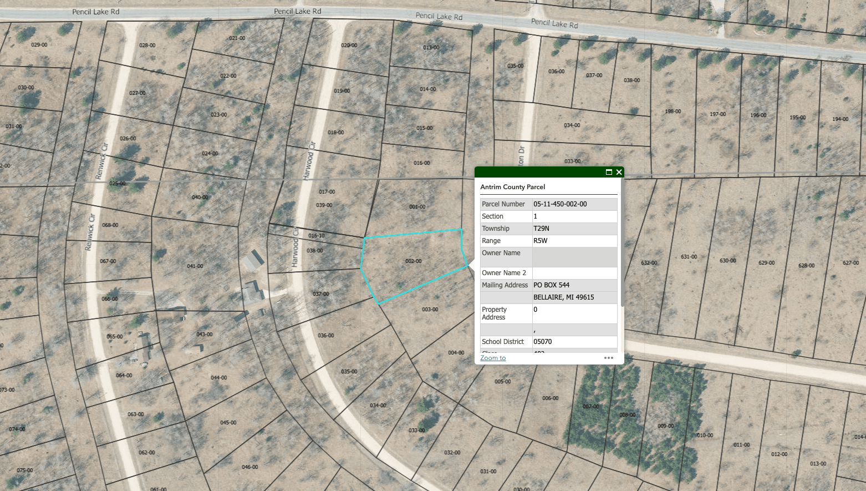Click the Township value T29N
The image size is (866, 491).
(x=541, y=229)
